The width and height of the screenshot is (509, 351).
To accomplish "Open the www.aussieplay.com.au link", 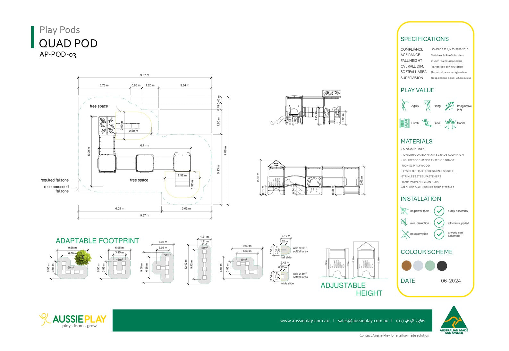I will (305, 321).
